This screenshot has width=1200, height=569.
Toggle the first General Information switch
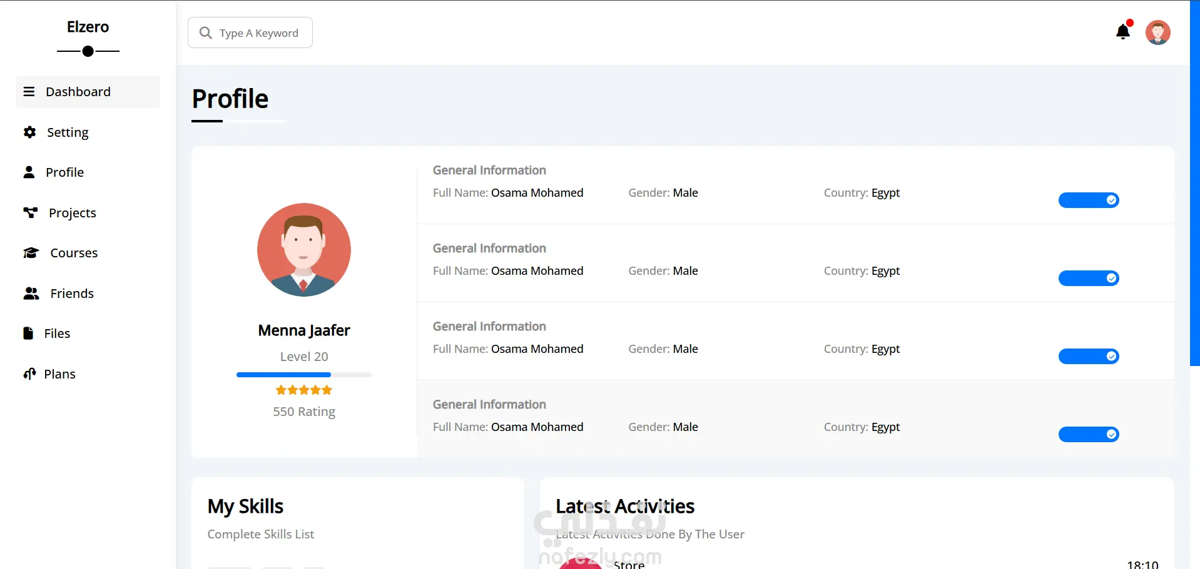pos(1089,200)
